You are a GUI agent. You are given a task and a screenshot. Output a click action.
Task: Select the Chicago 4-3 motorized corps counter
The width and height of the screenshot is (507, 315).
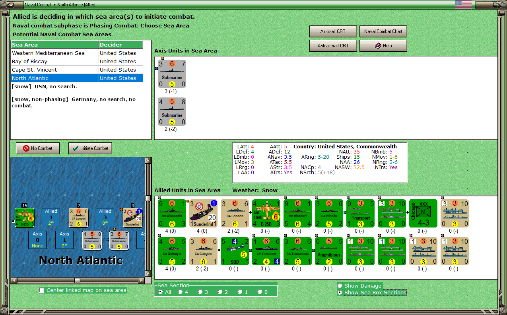click(x=423, y=214)
